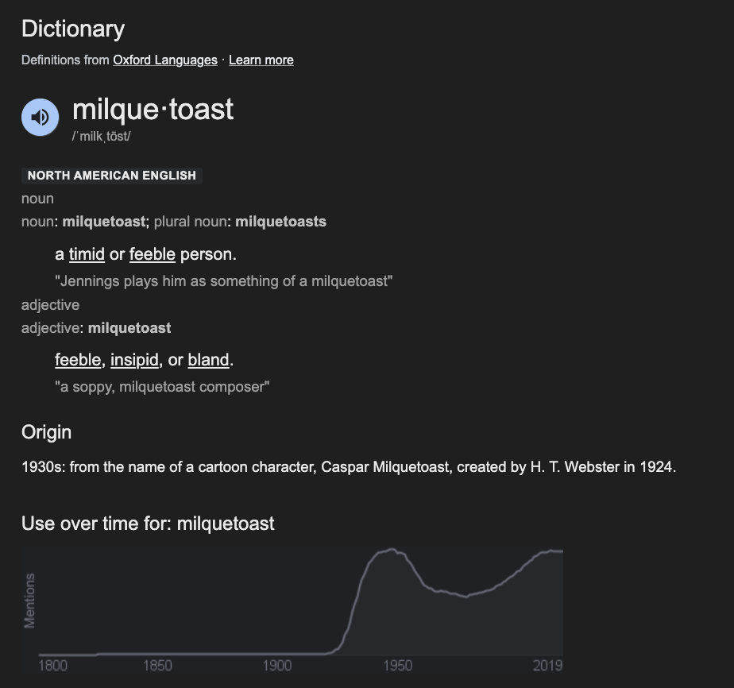The height and width of the screenshot is (688, 734).
Task: Follow 'feeble' link in noun definition
Action: click(x=153, y=254)
